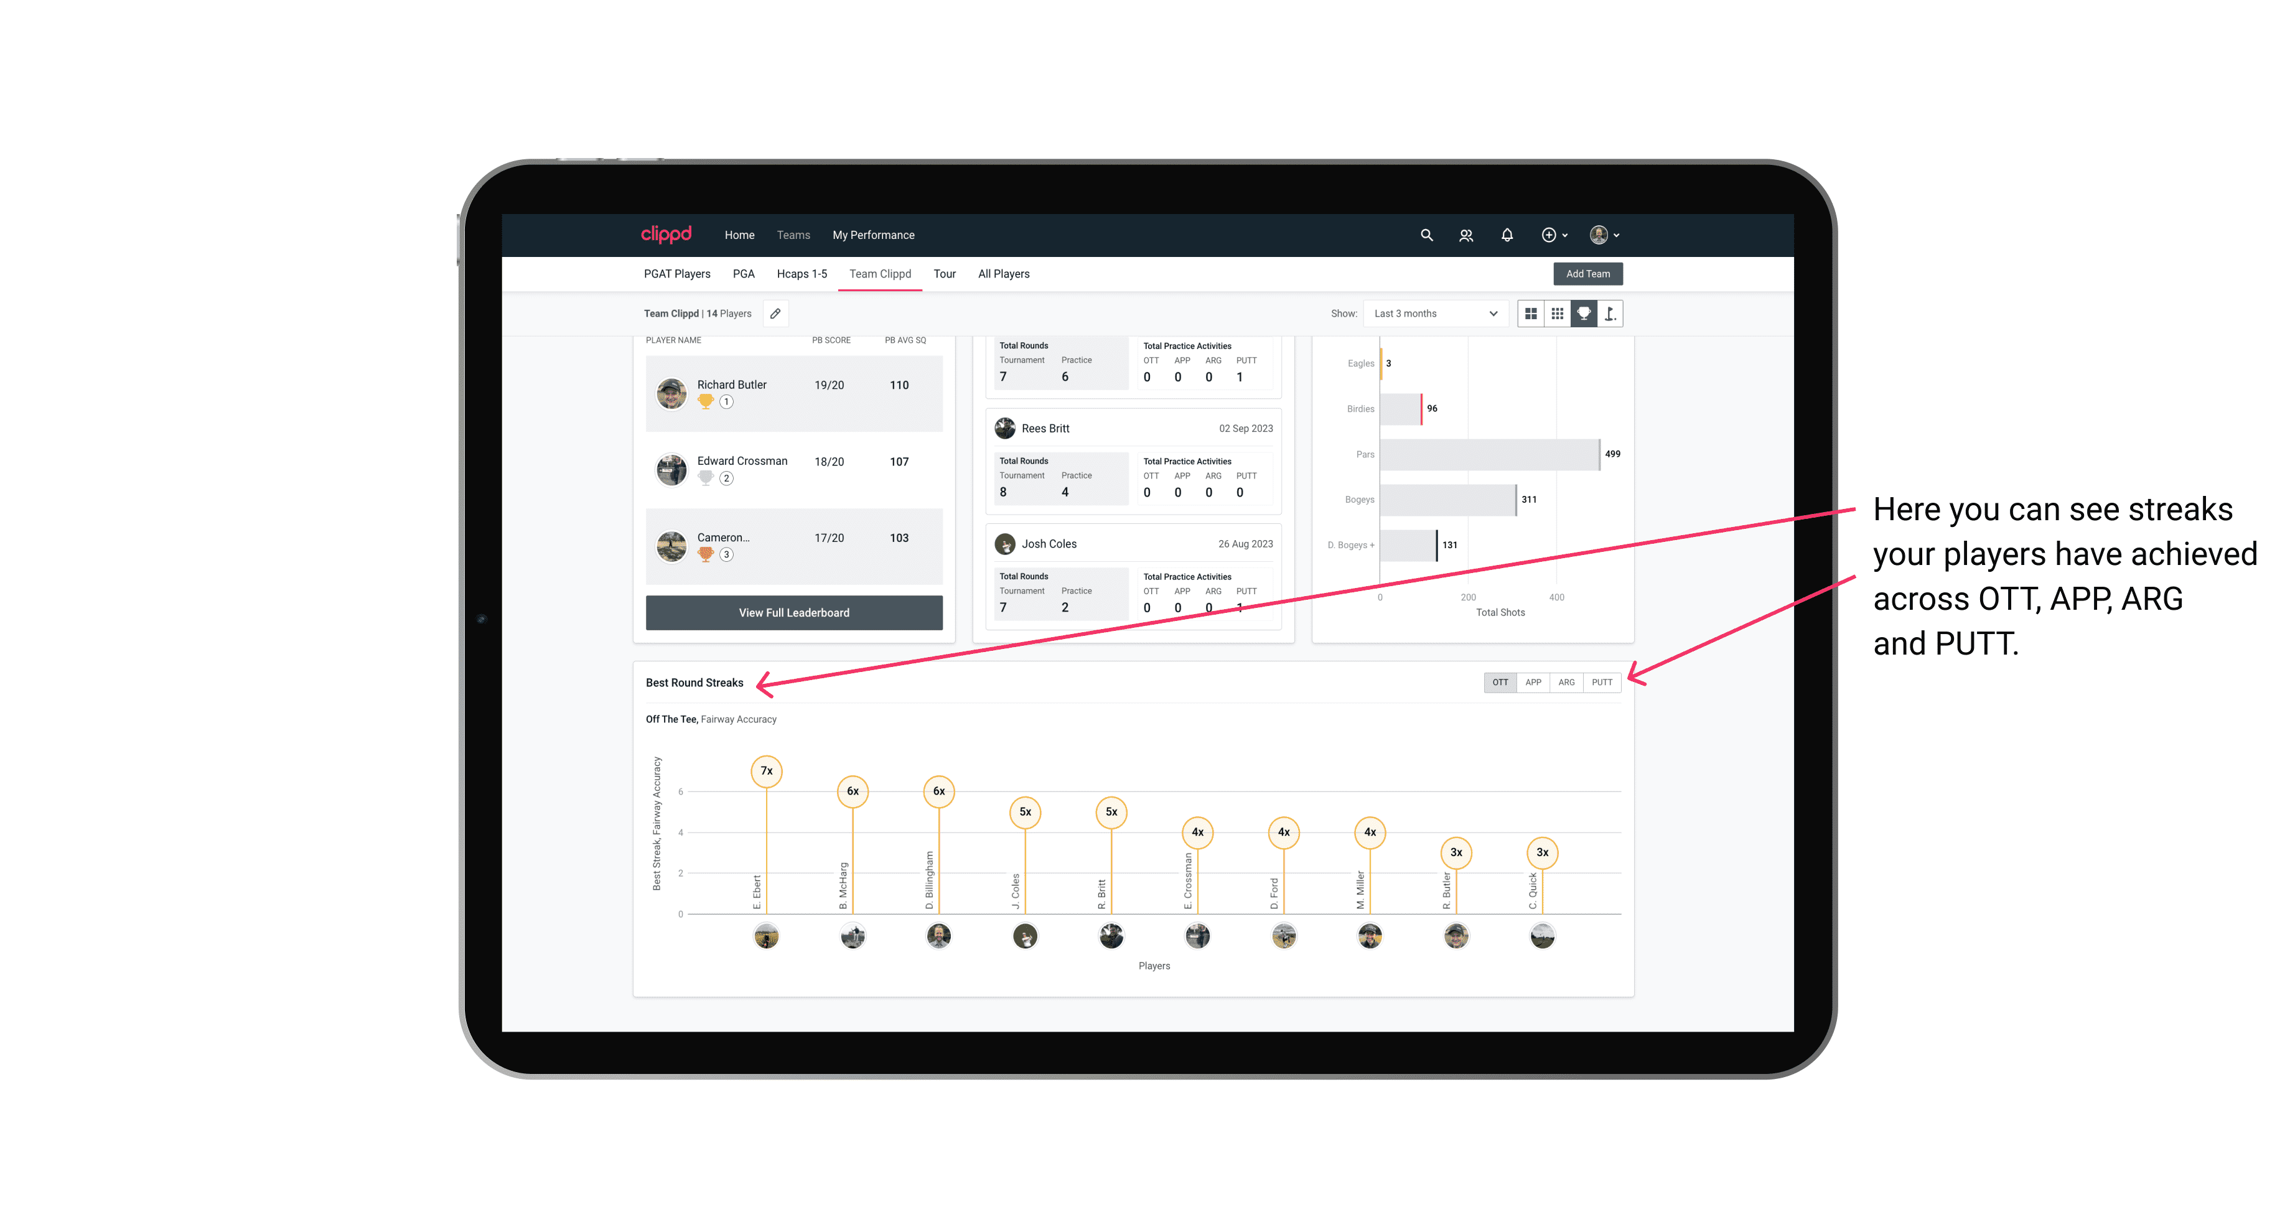Open the Last 3 months date dropdown
The height and width of the screenshot is (1232, 2290).
[1434, 314]
